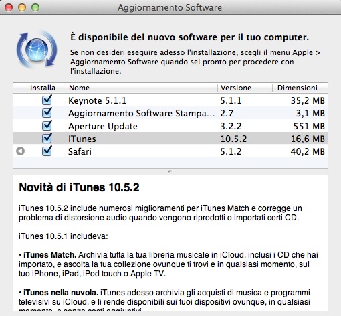
Task: Click the Novità di iTunes 10.5.2 heading
Action: pyautogui.click(x=79, y=187)
